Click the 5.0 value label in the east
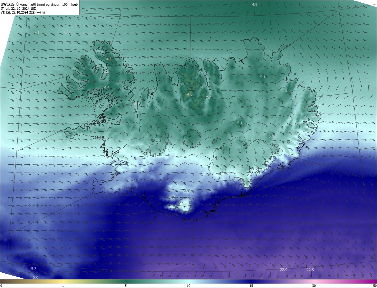This screenshot has width=377, height=288. pyautogui.click(x=288, y=91)
